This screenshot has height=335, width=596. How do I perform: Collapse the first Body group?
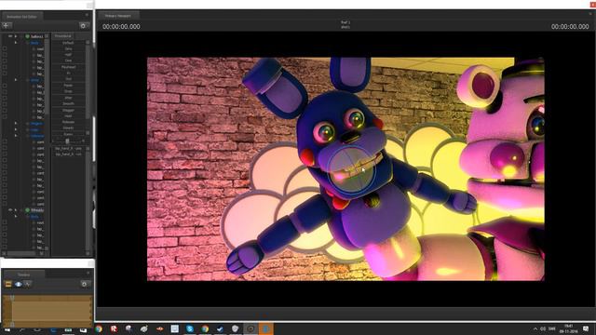coord(16,43)
